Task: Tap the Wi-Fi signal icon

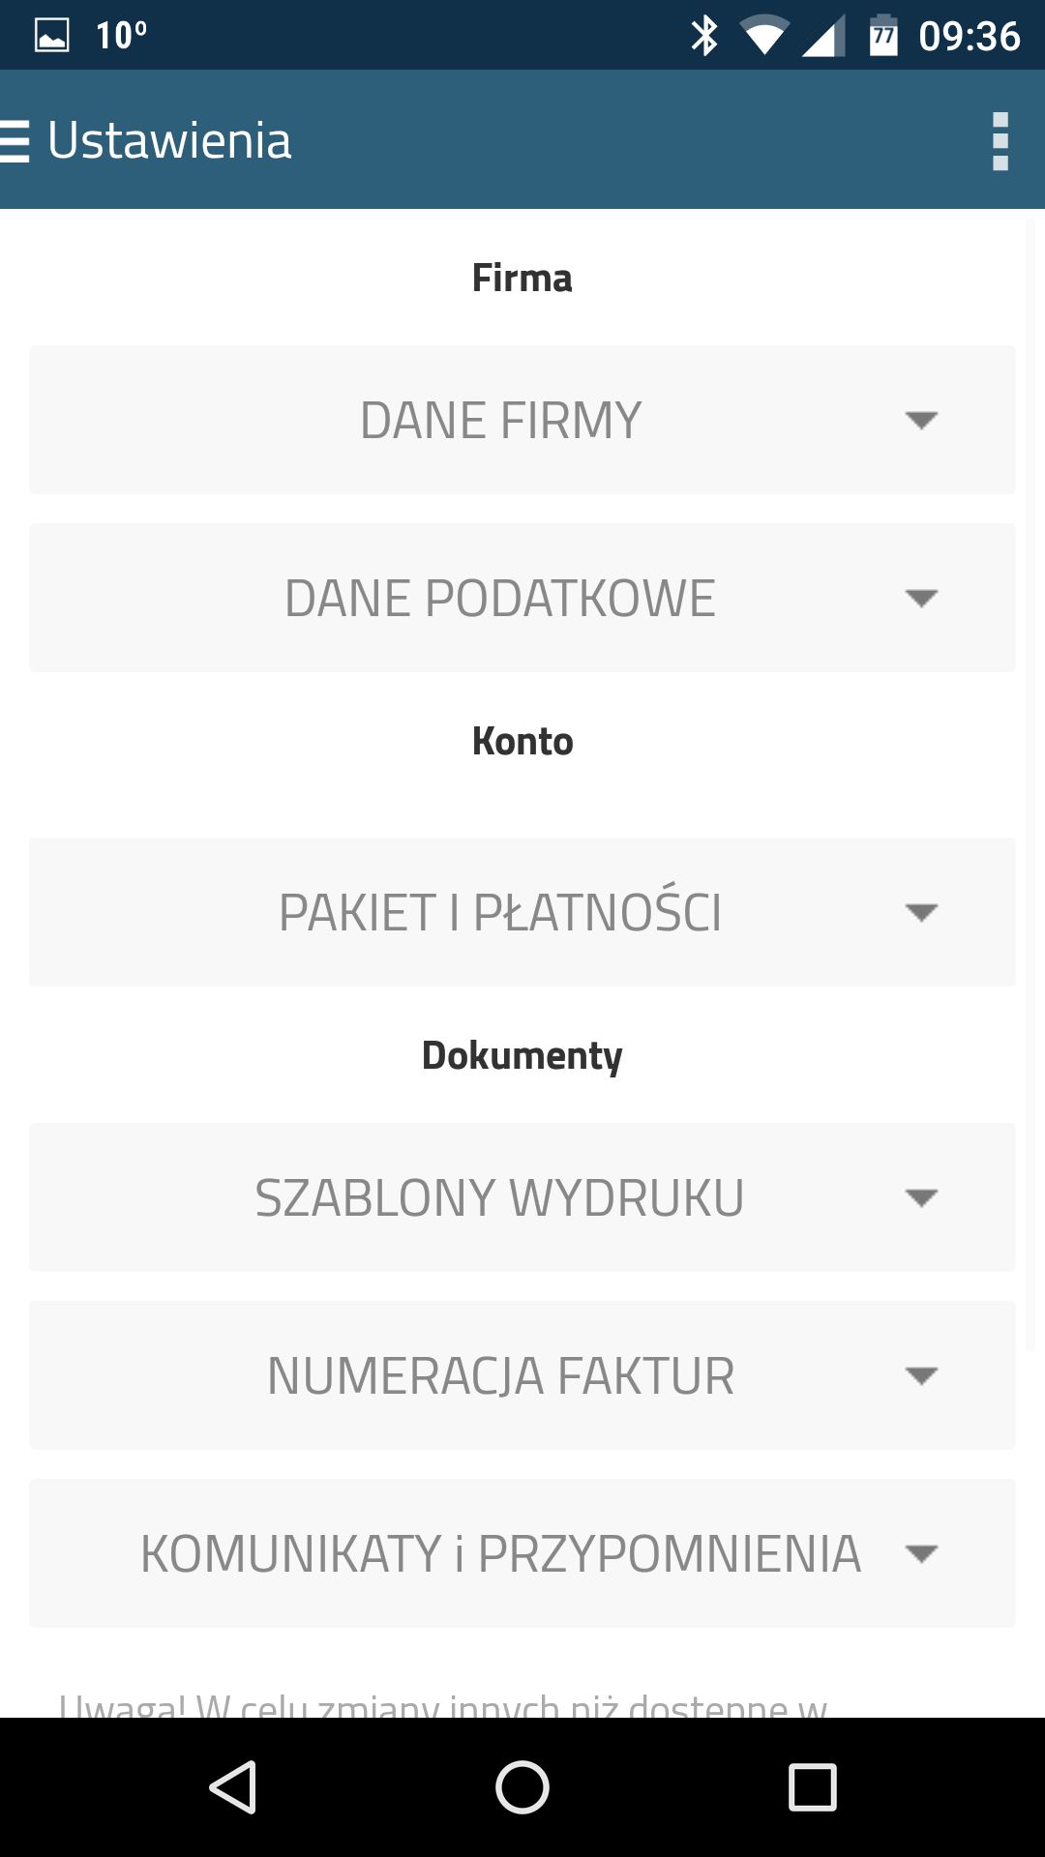Action: pyautogui.click(x=763, y=36)
